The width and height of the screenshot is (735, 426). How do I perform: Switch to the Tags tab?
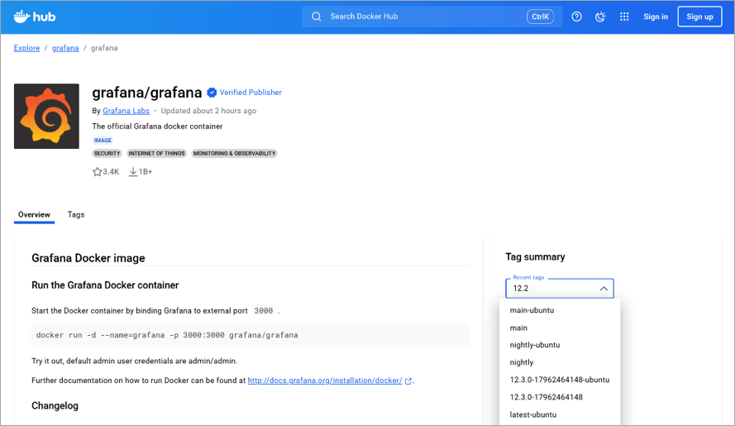(x=76, y=214)
